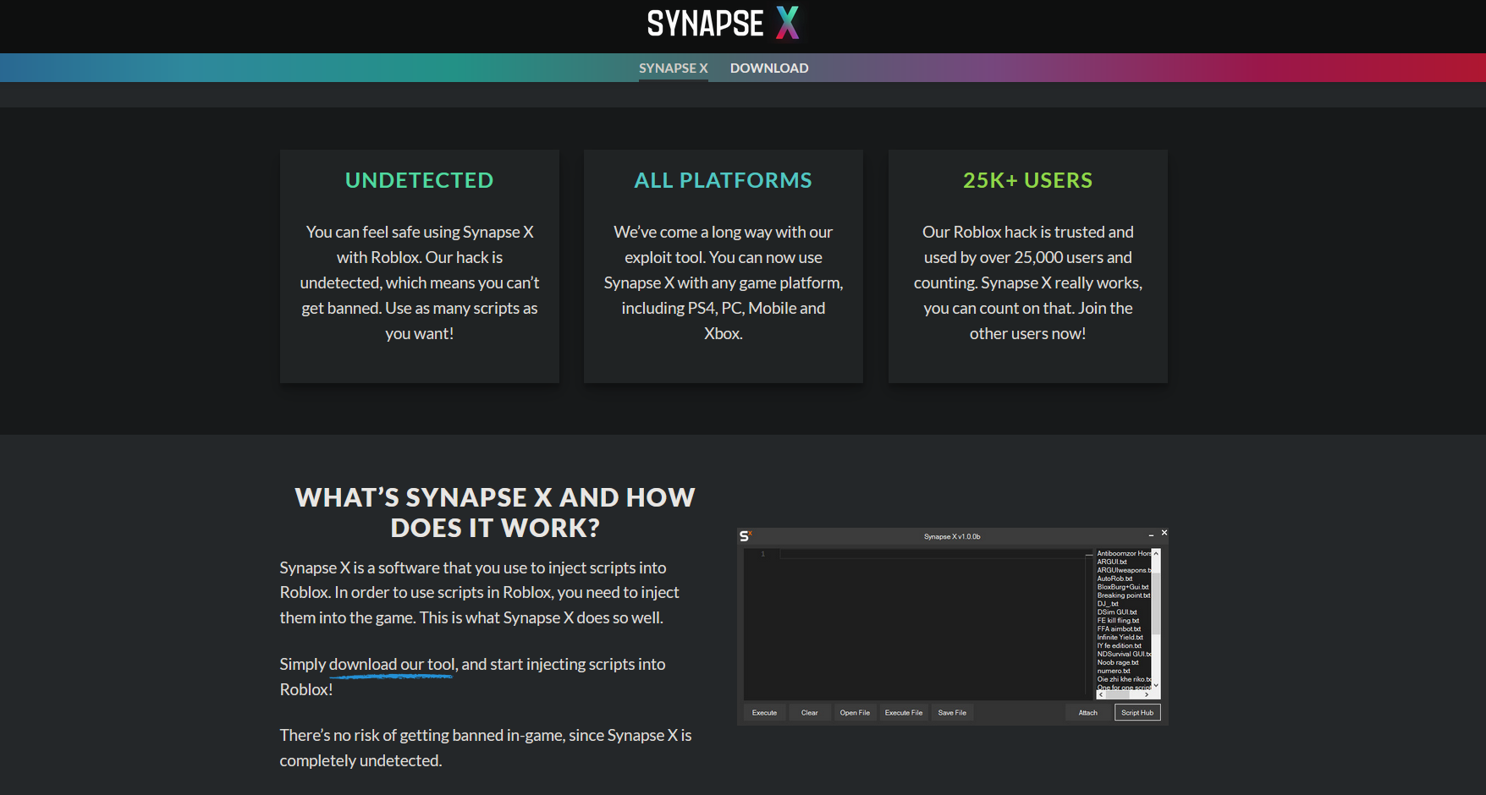Click the Clear button in the Synapse window
1486x795 pixels.
[x=809, y=713]
